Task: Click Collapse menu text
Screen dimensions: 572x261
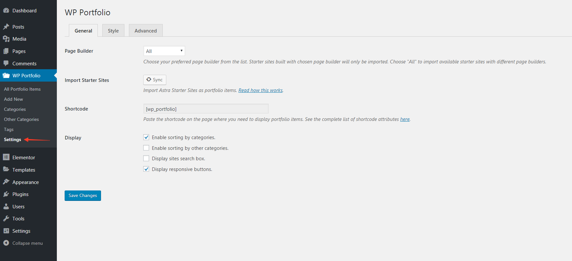Action: click(28, 243)
